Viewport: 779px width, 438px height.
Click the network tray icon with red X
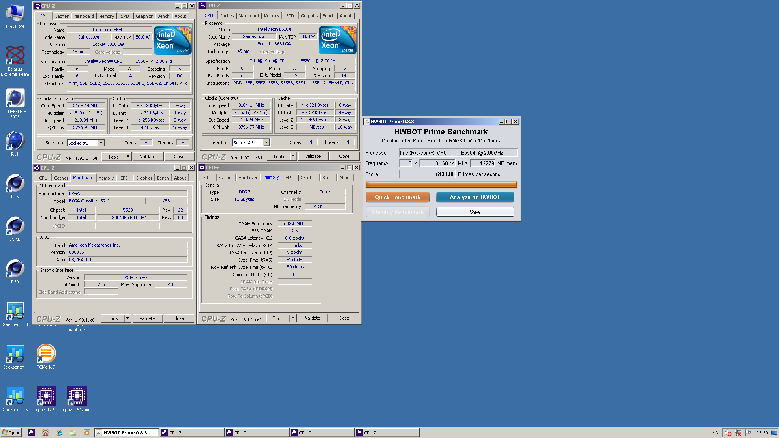tap(738, 433)
